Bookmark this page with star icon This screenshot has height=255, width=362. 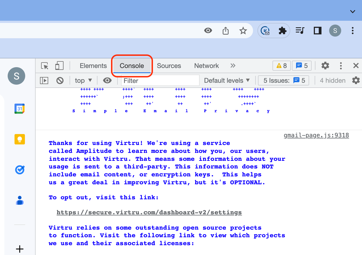pos(243,31)
